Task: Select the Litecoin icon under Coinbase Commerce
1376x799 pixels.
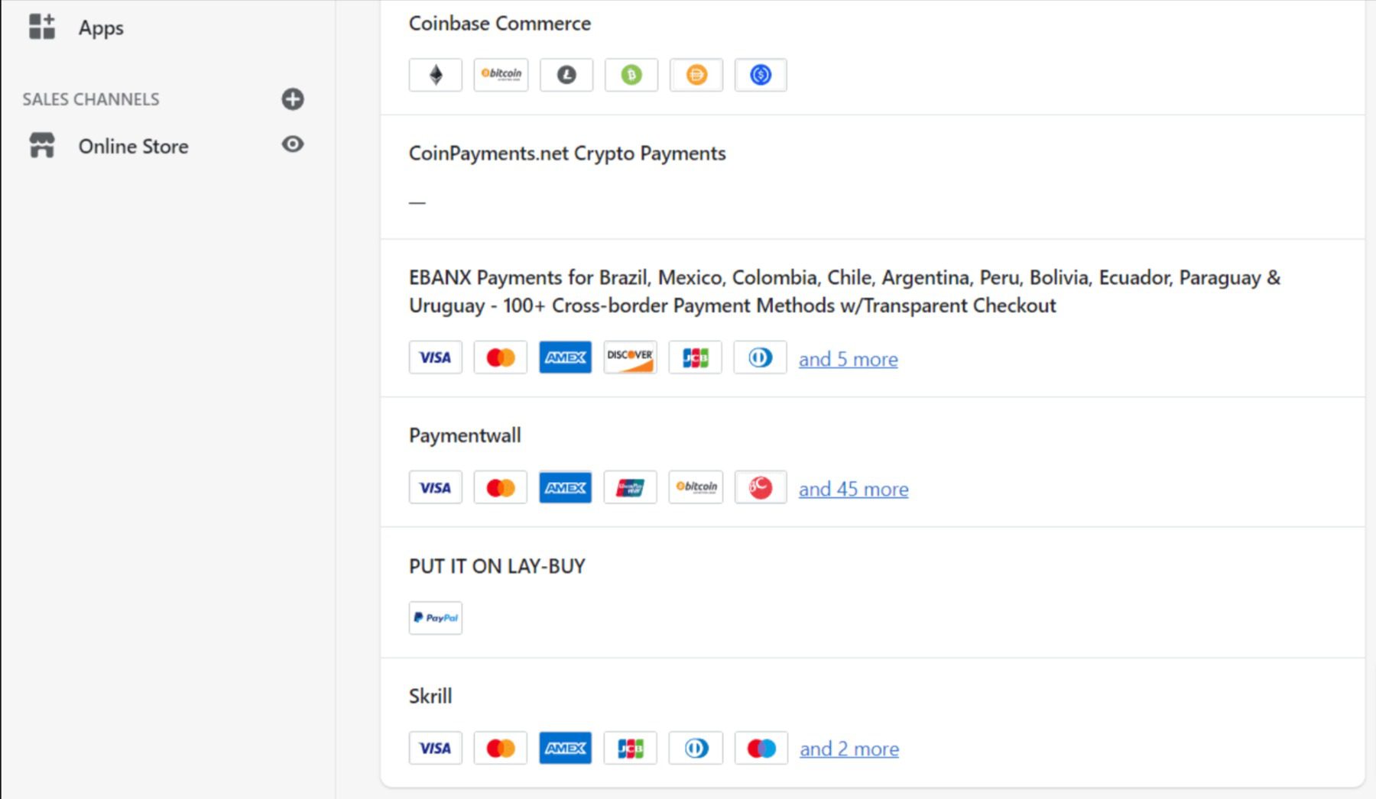Action: [566, 74]
